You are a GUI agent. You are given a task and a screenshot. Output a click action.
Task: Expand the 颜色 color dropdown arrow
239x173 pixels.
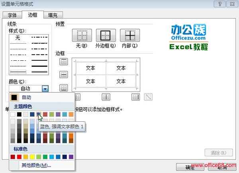pos(45,89)
